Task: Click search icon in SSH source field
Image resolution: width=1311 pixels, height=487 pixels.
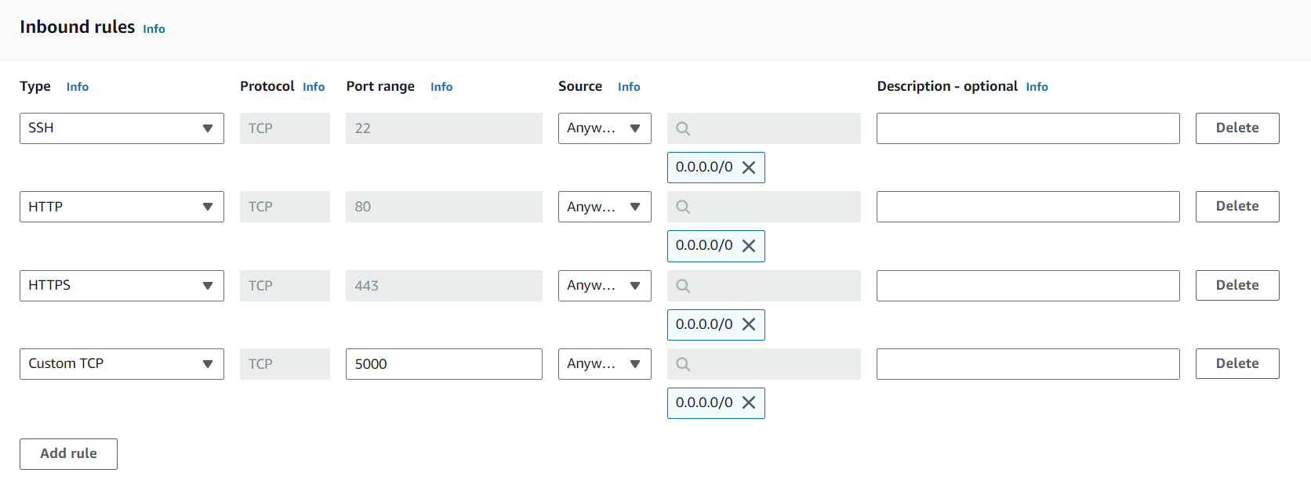Action: coord(683,128)
